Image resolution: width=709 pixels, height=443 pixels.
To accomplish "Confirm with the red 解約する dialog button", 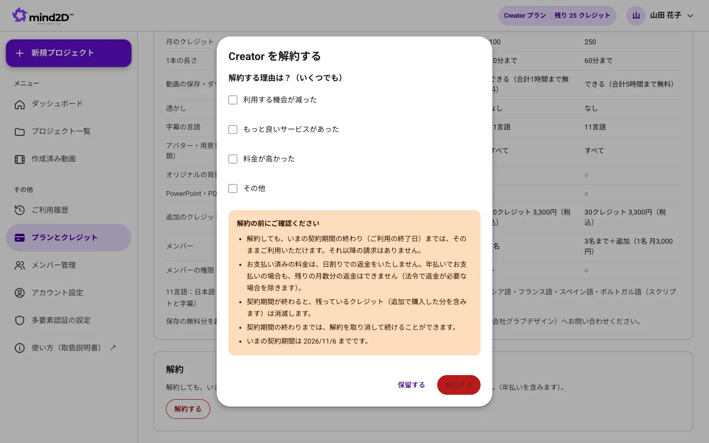I will pyautogui.click(x=459, y=385).
